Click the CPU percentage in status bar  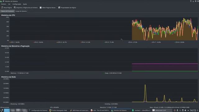click(54, 107)
